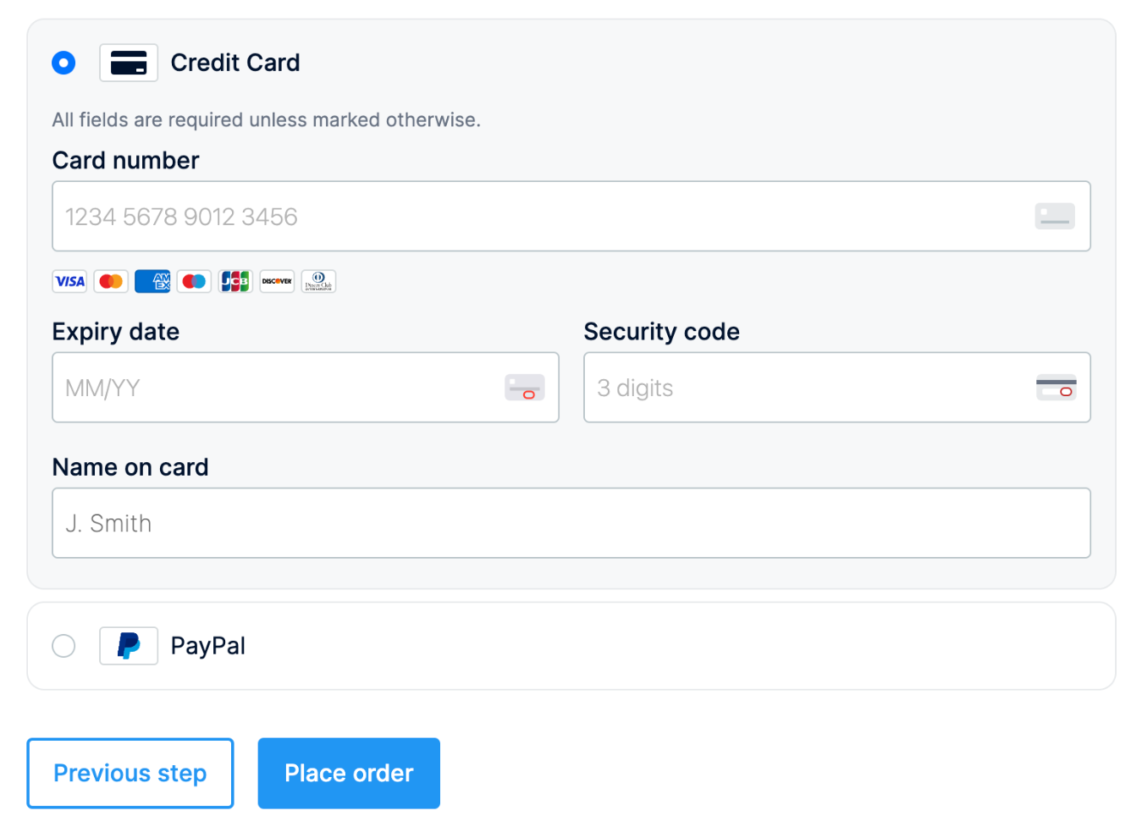Click the Visa card logo
This screenshot has width=1131, height=816.
click(x=69, y=281)
